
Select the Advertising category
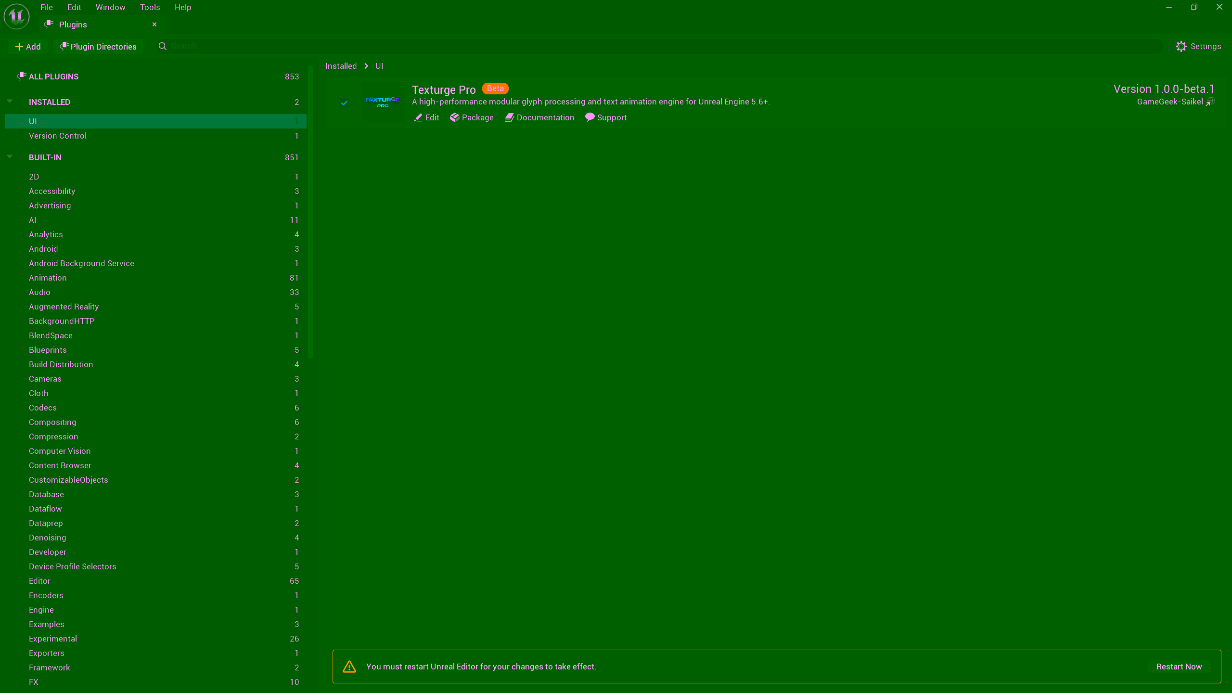[x=155, y=205]
